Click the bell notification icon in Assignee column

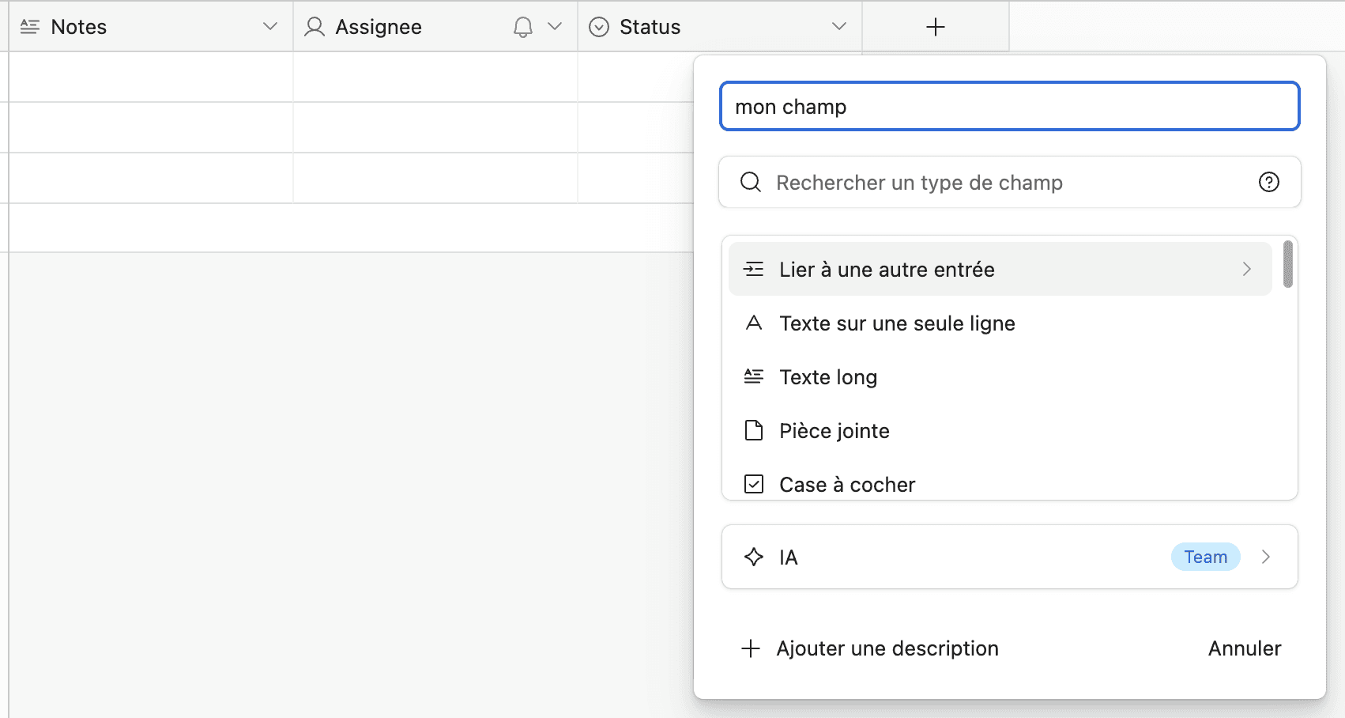pos(523,27)
